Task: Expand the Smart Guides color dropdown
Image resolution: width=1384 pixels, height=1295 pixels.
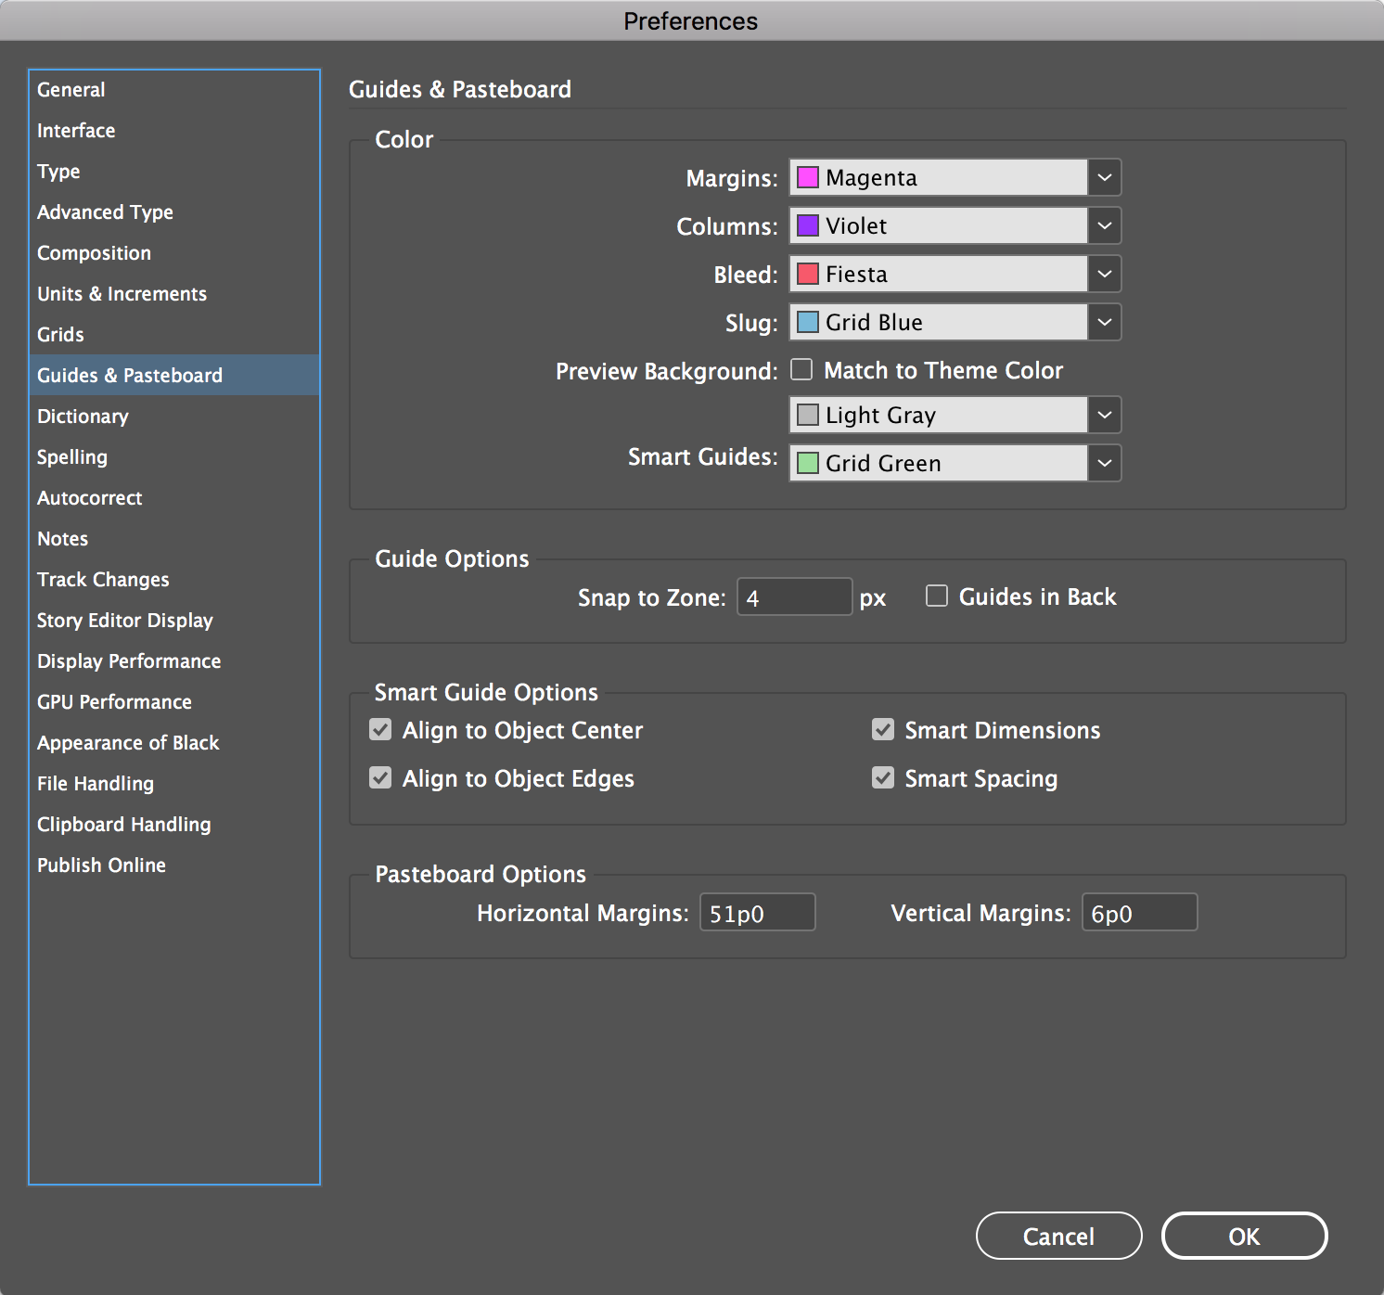Action: click(1104, 463)
